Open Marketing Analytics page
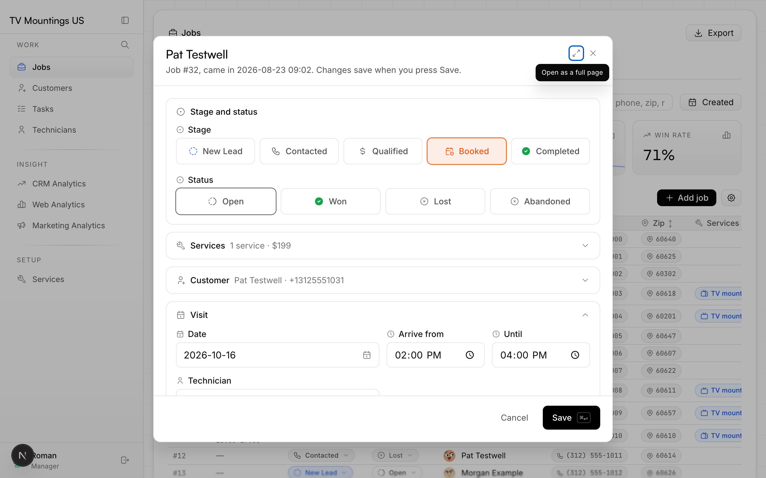The width and height of the screenshot is (766, 478). click(72, 225)
